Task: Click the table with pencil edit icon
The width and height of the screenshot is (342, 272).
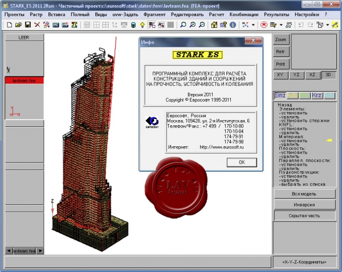Action: 273,25
